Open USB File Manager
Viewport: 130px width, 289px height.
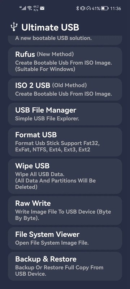tap(65, 114)
